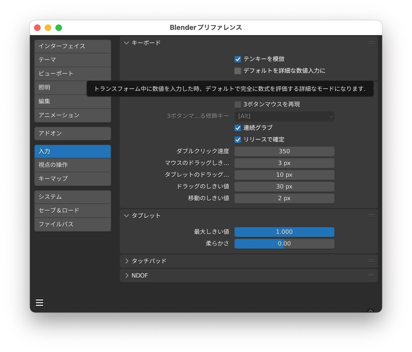
Task: Click the 柔らかさ slider
Action: click(x=284, y=244)
